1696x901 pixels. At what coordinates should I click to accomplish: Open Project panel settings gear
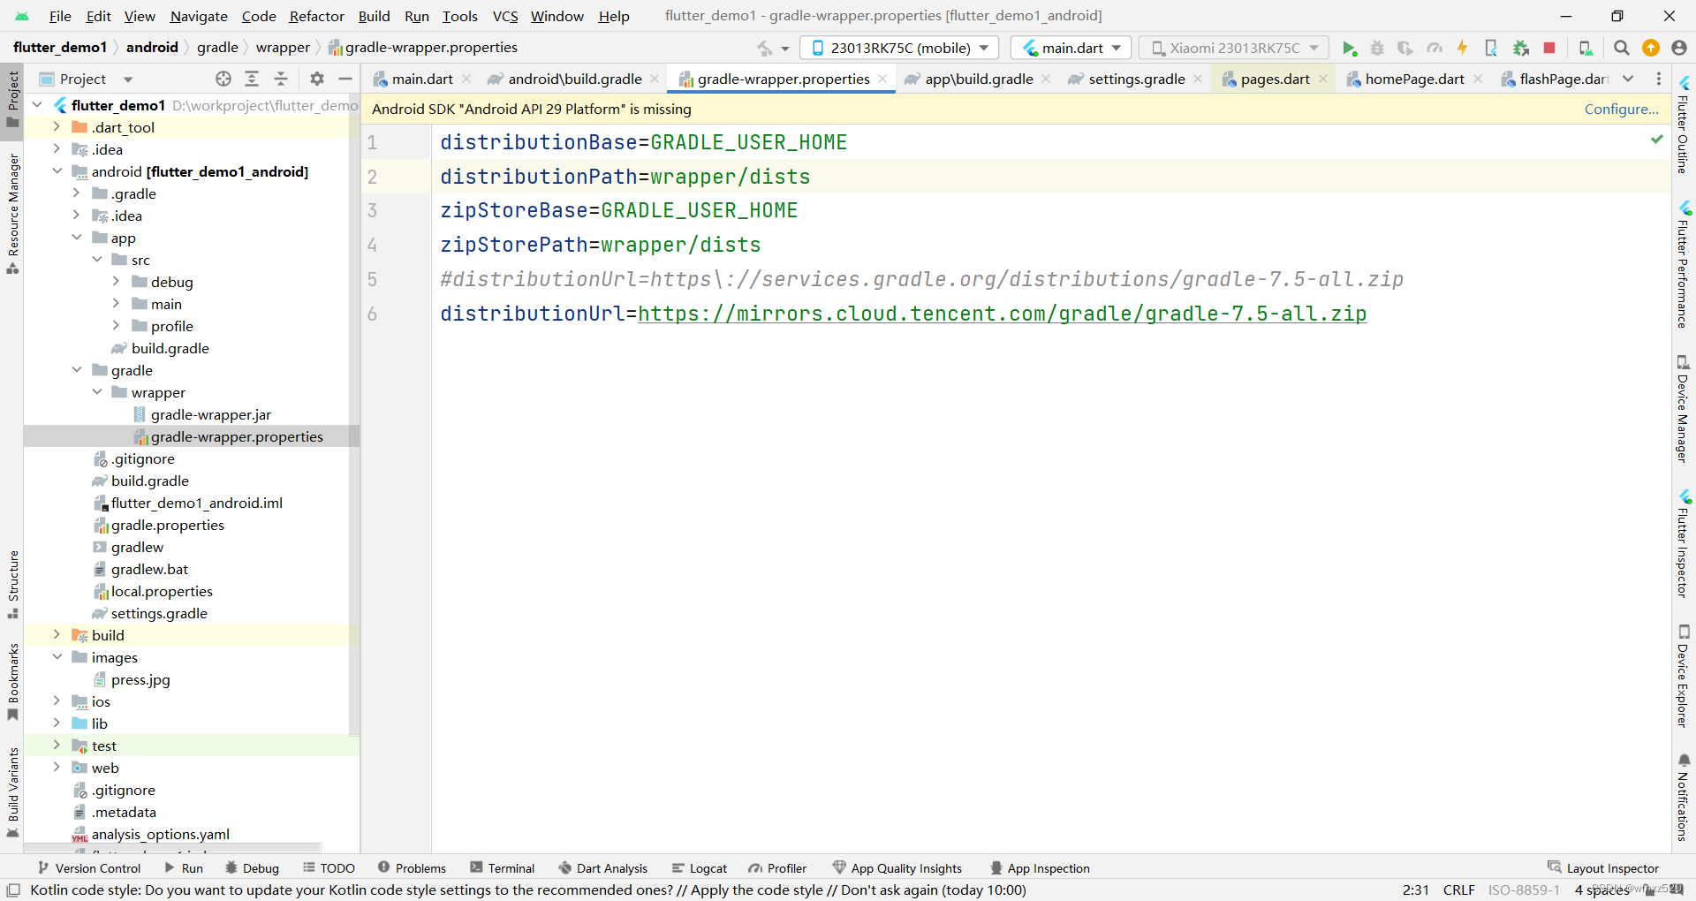(x=317, y=79)
